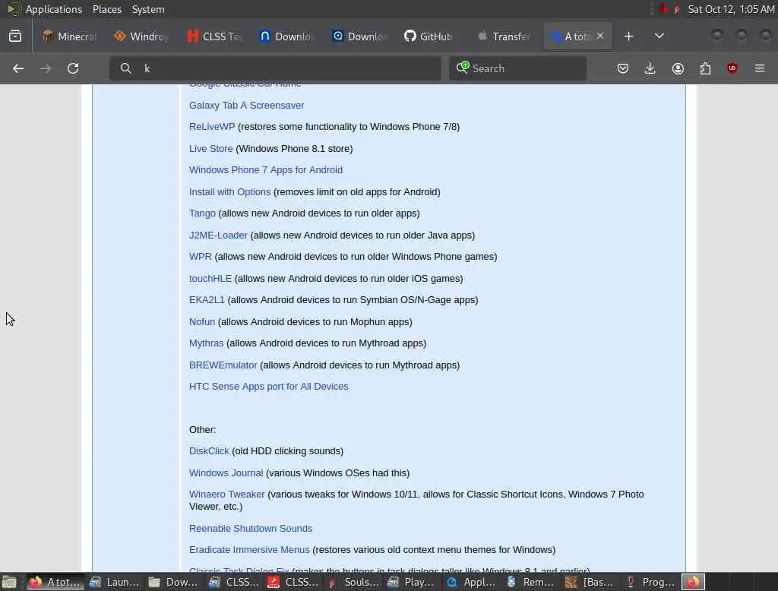Select the 'Dow...' folder taskbar window
Image resolution: width=778 pixels, height=591 pixels.
coord(174,582)
